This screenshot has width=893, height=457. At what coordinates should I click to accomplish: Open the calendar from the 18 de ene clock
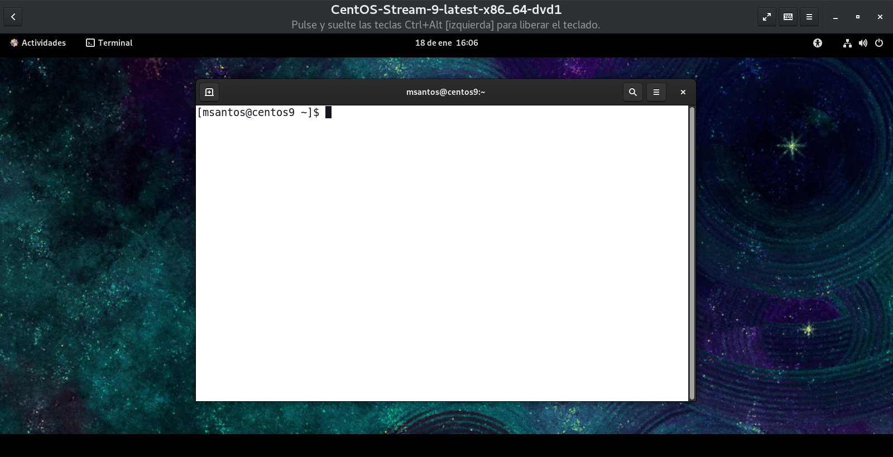point(446,43)
